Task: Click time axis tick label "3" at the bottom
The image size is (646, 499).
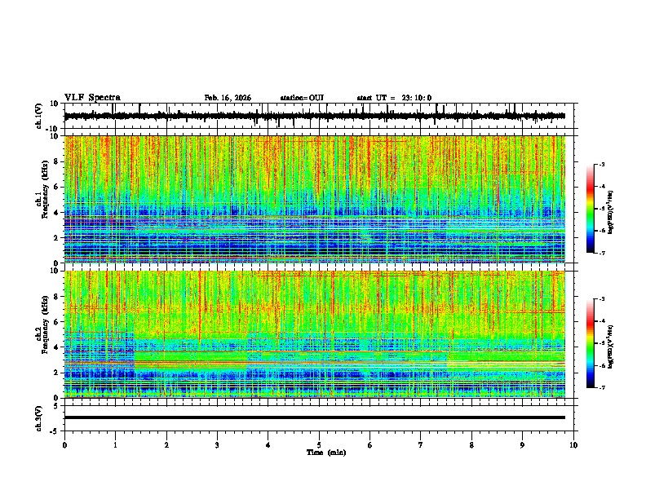Action: [217, 445]
